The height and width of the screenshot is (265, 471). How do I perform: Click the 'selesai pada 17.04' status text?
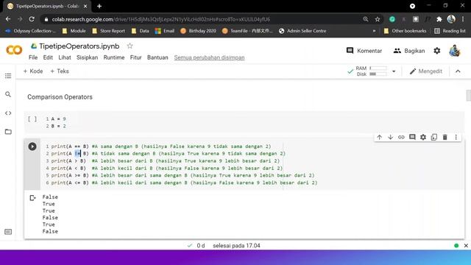[x=236, y=246]
